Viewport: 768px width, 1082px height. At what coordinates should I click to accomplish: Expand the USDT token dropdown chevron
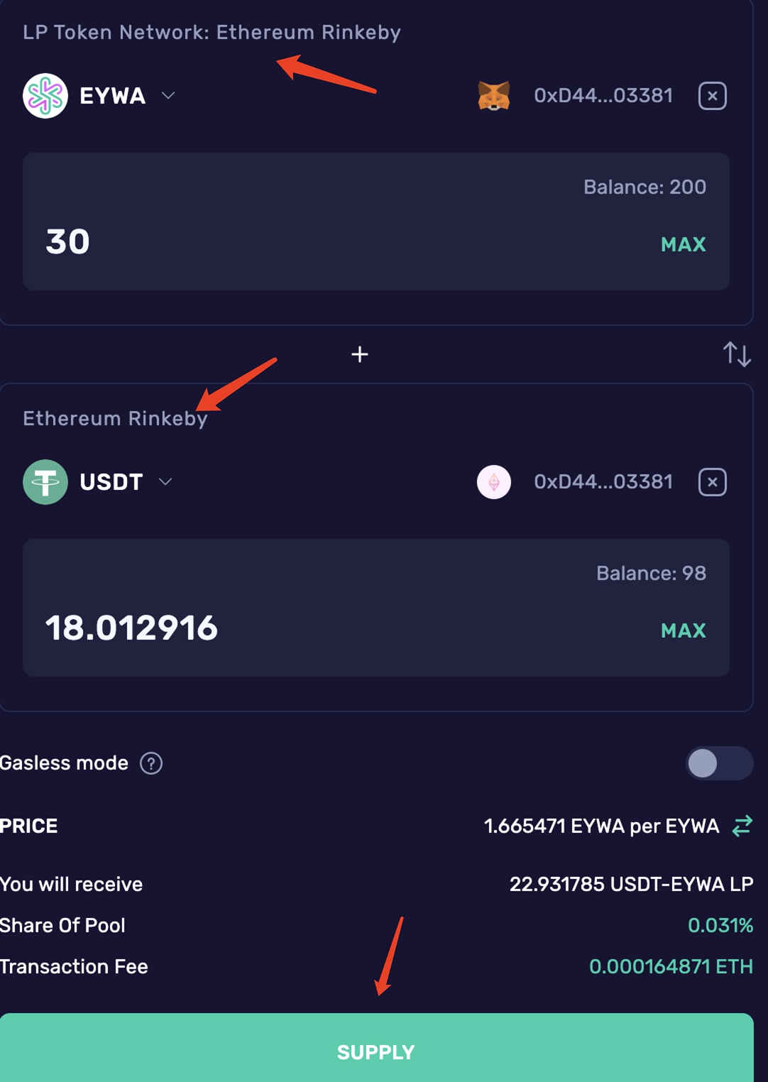click(165, 482)
